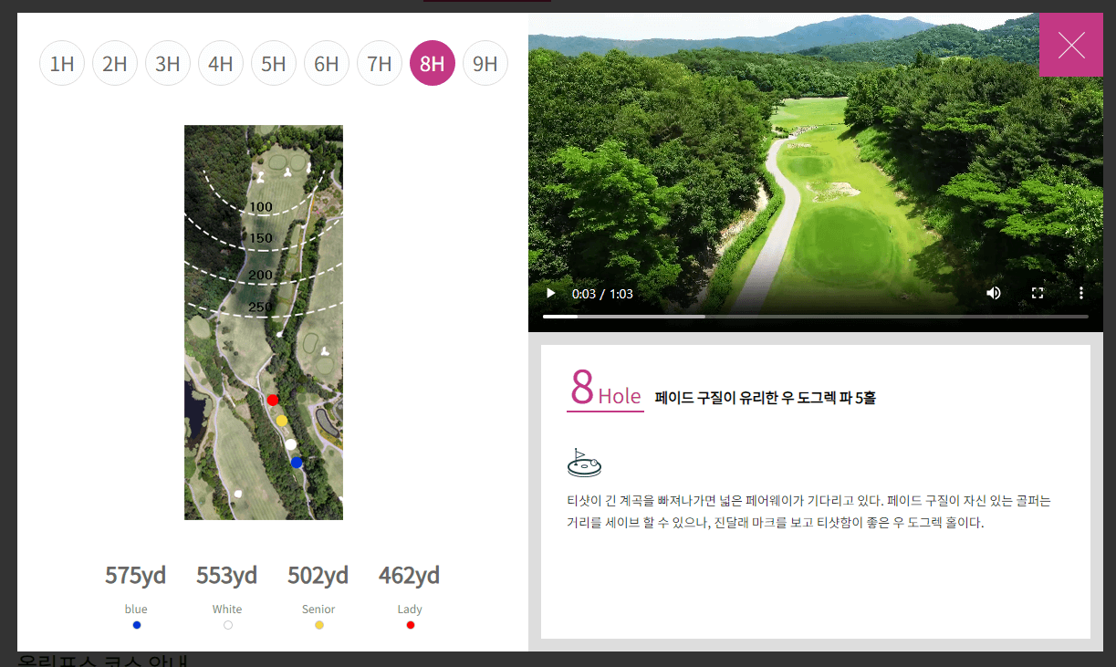
Task: Click the hole 8 aerial course map
Action: tap(264, 322)
